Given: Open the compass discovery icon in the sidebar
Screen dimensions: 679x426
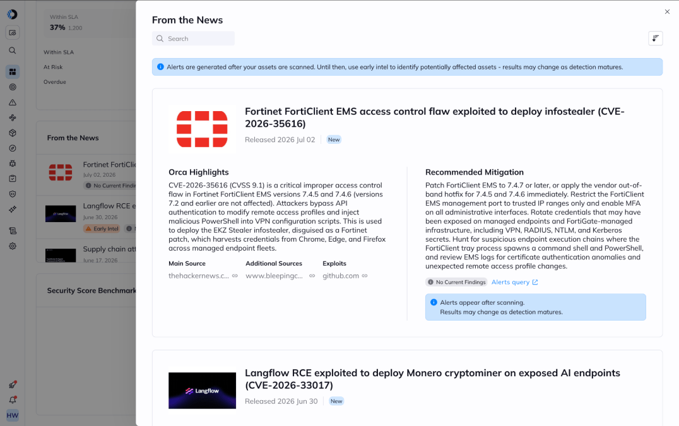Looking at the screenshot, I should click(x=13, y=148).
